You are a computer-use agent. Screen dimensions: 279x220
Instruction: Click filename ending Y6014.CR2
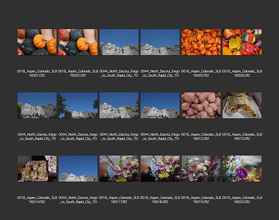pyautogui.click(x=37, y=200)
